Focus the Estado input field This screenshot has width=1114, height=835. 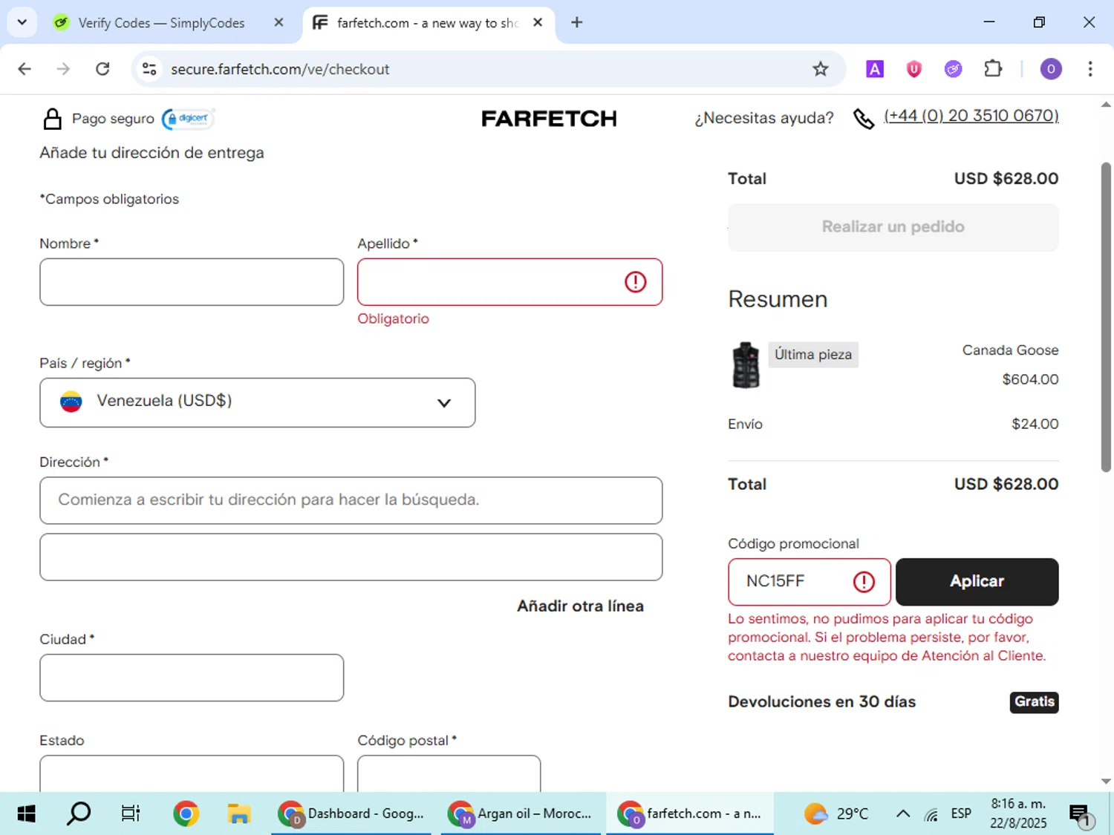point(192,773)
